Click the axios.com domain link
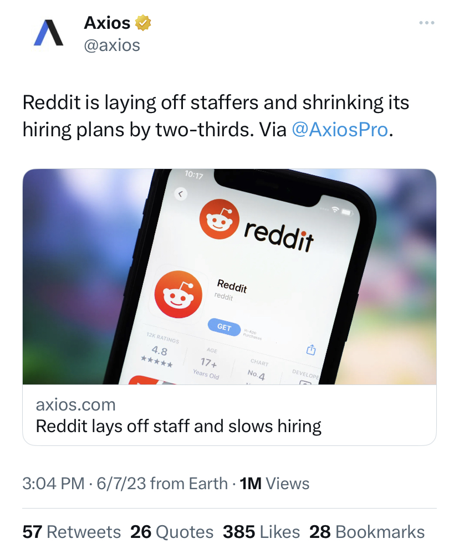Screen dimensions: 459x549 (75, 404)
